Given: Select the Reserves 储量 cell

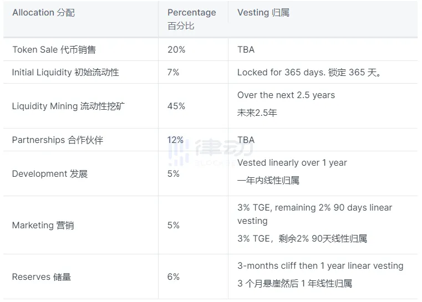Looking at the screenshot, I should pos(42,277).
